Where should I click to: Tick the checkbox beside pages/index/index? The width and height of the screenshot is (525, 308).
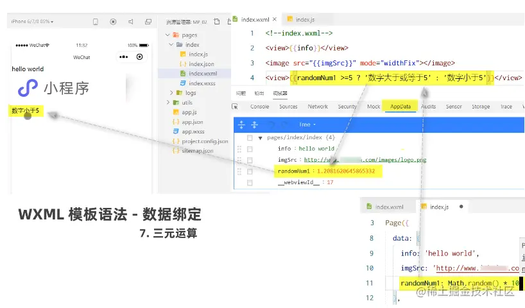[x=250, y=137]
